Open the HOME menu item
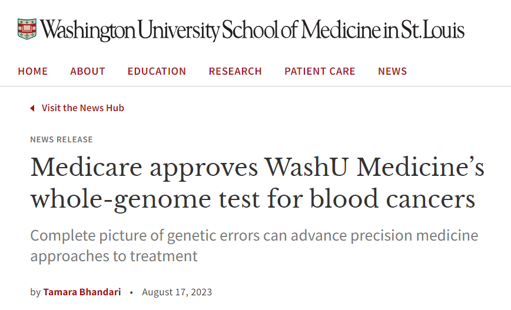 (33, 71)
